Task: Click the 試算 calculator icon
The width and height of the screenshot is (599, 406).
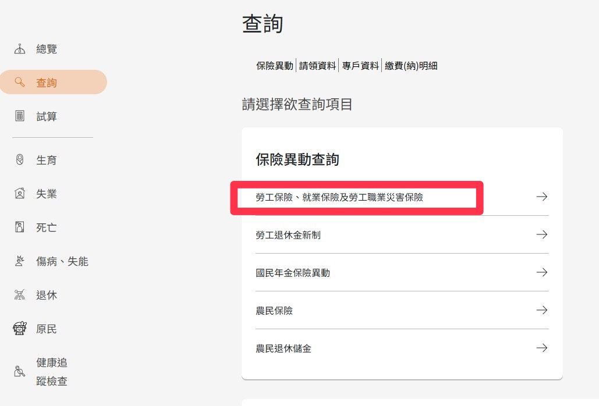Action: click(20, 116)
